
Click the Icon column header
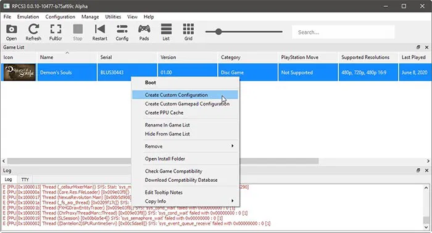pyautogui.click(x=19, y=57)
